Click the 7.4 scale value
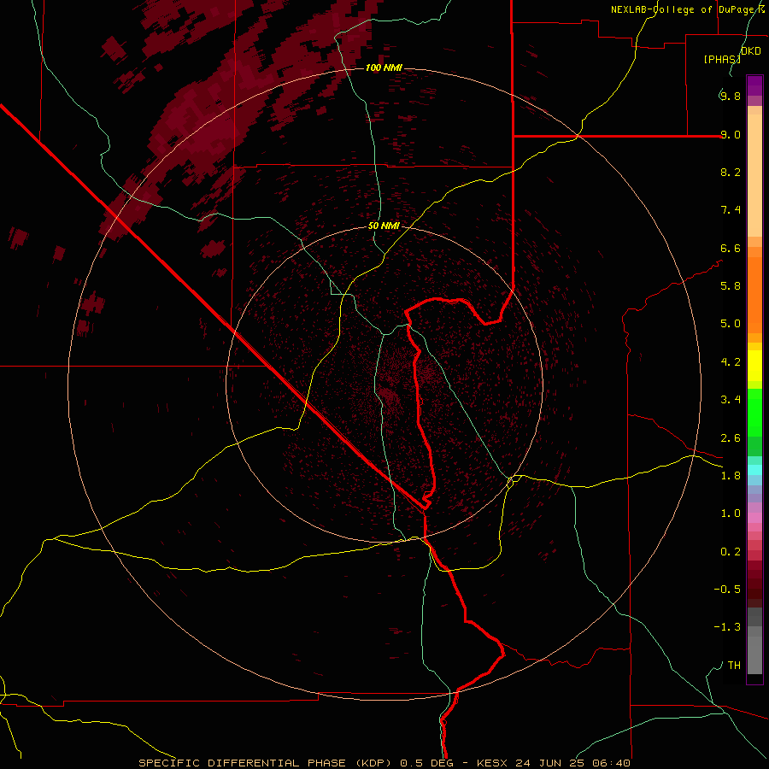769x769 pixels. tap(731, 210)
